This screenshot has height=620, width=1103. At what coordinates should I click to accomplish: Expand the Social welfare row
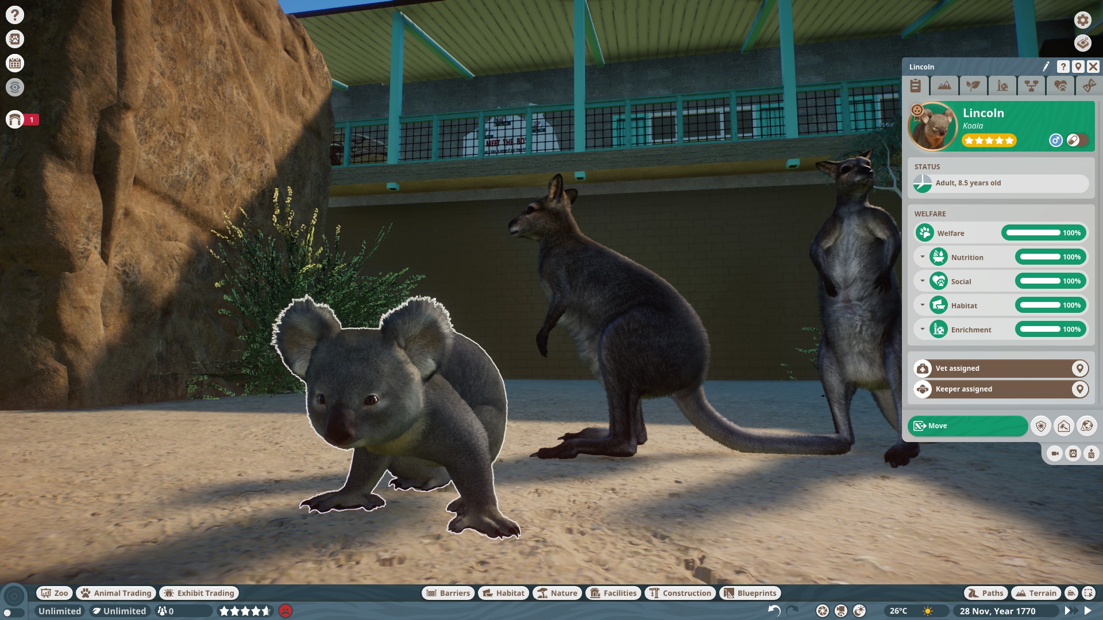tap(923, 281)
